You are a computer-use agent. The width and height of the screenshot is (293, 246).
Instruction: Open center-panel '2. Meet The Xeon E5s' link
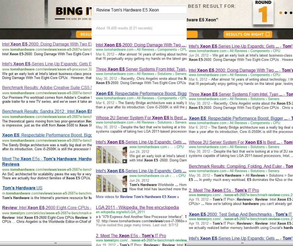[131, 236]
